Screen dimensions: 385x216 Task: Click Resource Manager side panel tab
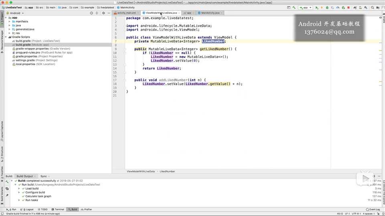point(2,42)
